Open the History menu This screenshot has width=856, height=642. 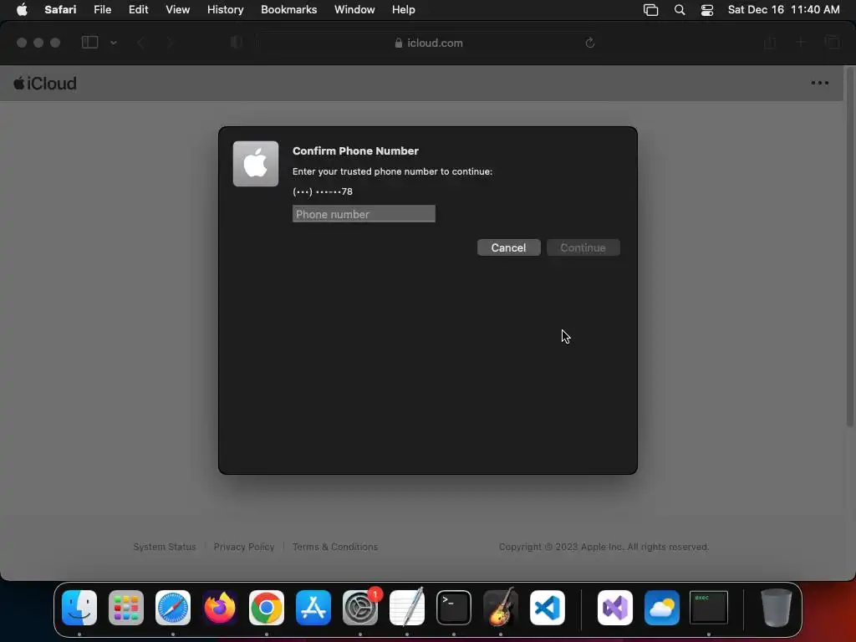coord(225,10)
